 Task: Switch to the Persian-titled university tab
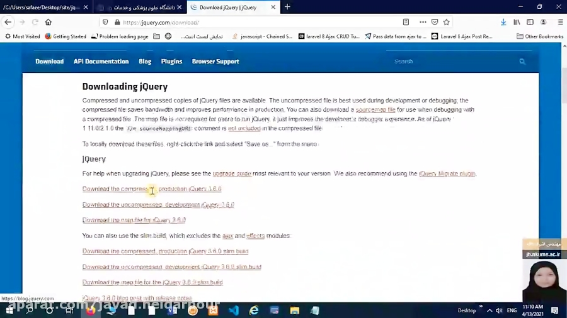pyautogui.click(x=140, y=7)
